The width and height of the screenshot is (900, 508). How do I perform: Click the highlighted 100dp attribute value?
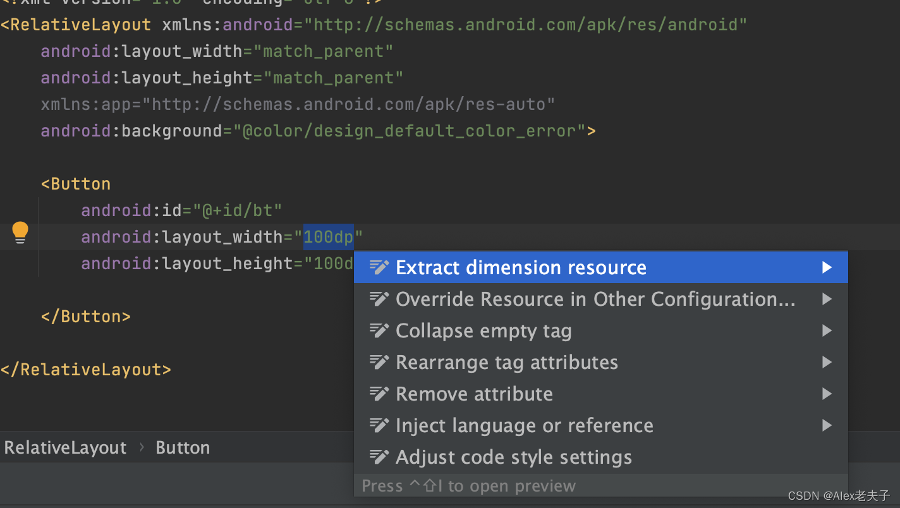click(x=328, y=236)
